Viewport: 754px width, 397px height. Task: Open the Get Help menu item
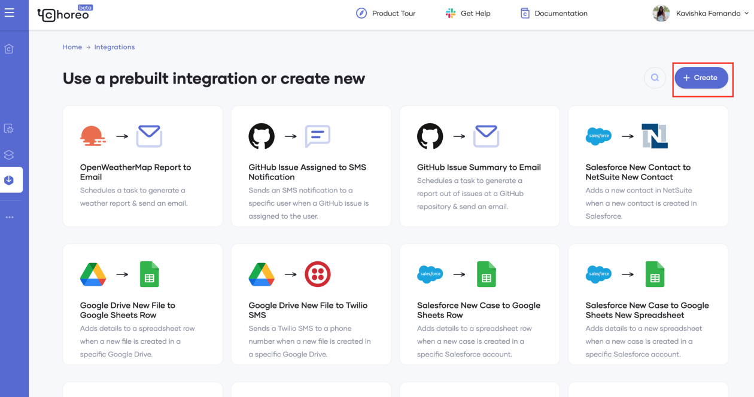click(468, 13)
